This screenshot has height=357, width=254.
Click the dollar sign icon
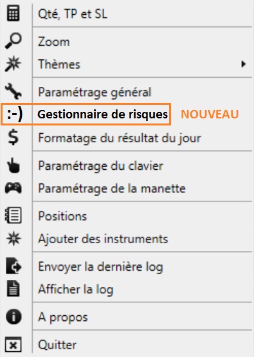coord(14,138)
